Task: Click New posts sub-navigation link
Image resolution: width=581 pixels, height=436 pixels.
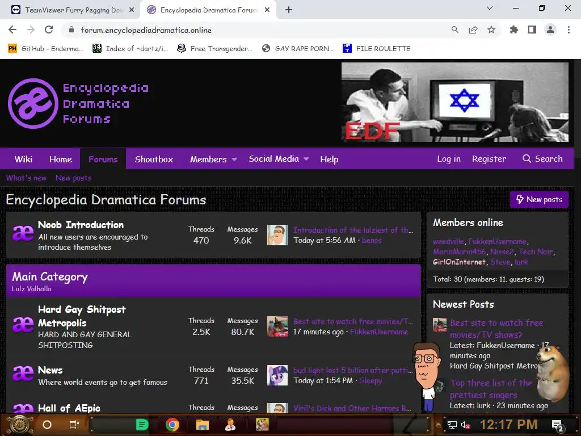Action: point(73,178)
